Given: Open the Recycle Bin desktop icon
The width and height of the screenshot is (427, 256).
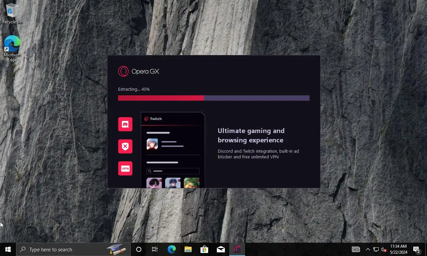Looking at the screenshot, I should [x=12, y=14].
